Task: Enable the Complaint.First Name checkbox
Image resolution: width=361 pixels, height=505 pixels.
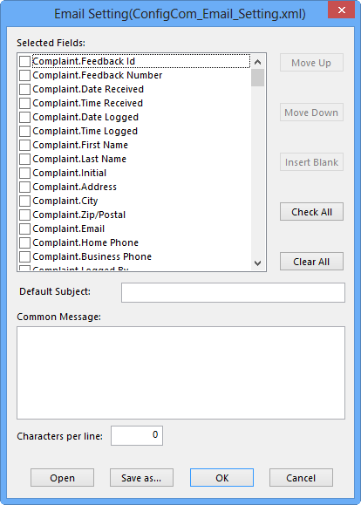Action: coord(24,145)
